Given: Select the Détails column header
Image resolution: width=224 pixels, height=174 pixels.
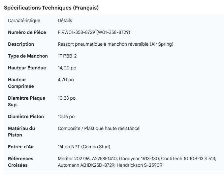Looking at the screenshot, I should pyautogui.click(x=65, y=21).
